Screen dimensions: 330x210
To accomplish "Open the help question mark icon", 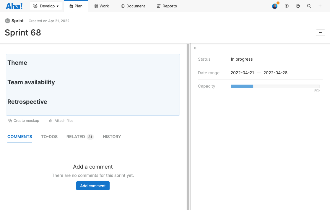I will [x=298, y=6].
